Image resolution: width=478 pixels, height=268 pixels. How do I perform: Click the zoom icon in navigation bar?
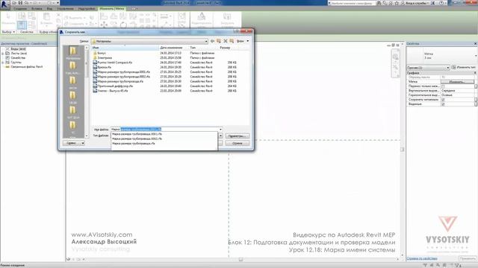tap(395, 67)
